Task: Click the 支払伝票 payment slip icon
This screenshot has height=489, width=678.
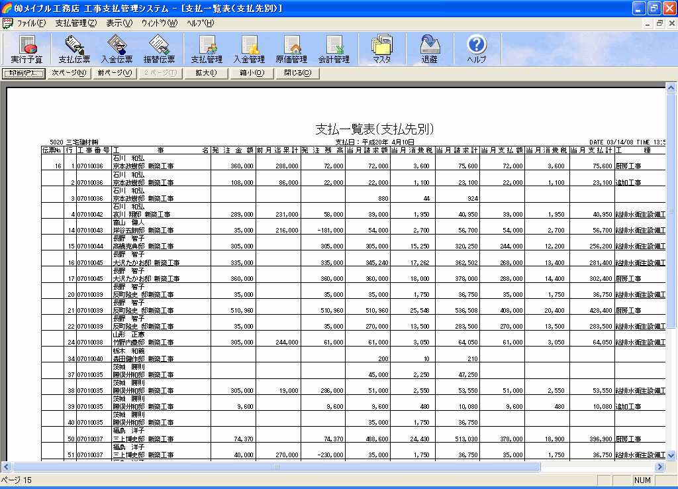Action: 74,49
